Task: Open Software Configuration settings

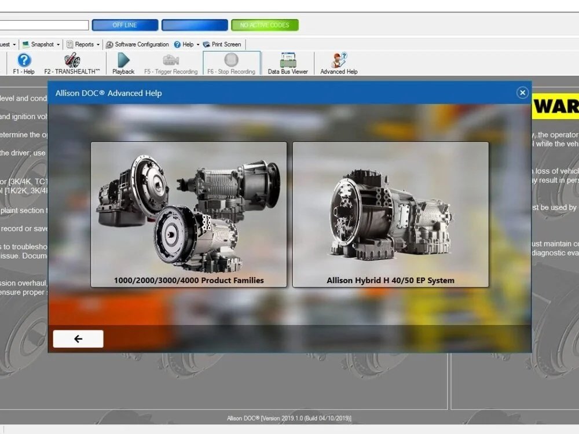Action: (137, 45)
